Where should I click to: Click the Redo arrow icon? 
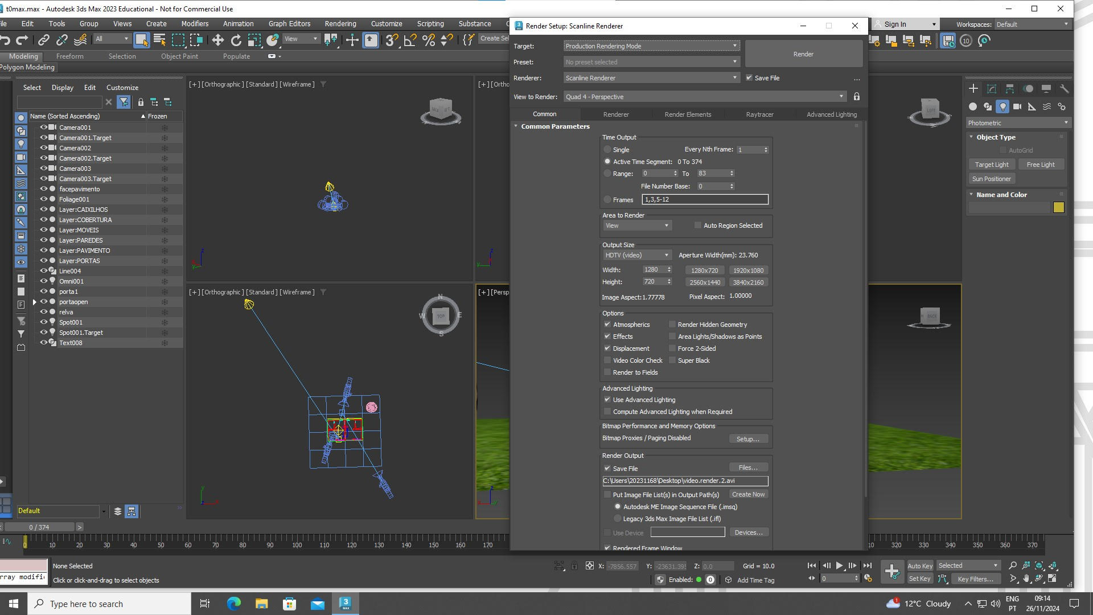[22, 40]
